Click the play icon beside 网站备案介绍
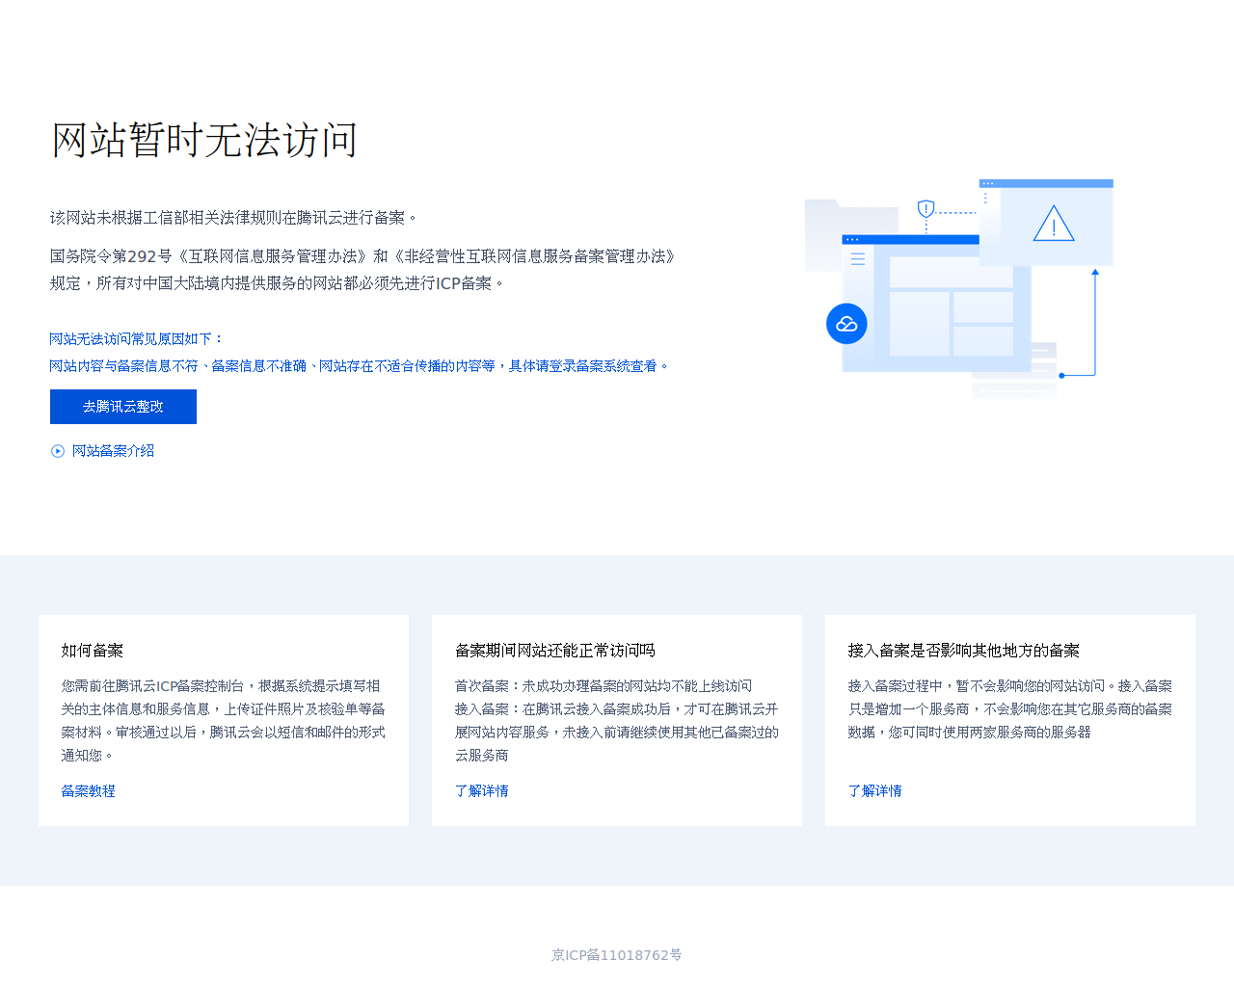This screenshot has width=1234, height=987. 58,451
